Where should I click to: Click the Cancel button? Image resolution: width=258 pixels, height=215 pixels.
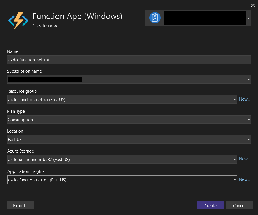click(x=239, y=205)
